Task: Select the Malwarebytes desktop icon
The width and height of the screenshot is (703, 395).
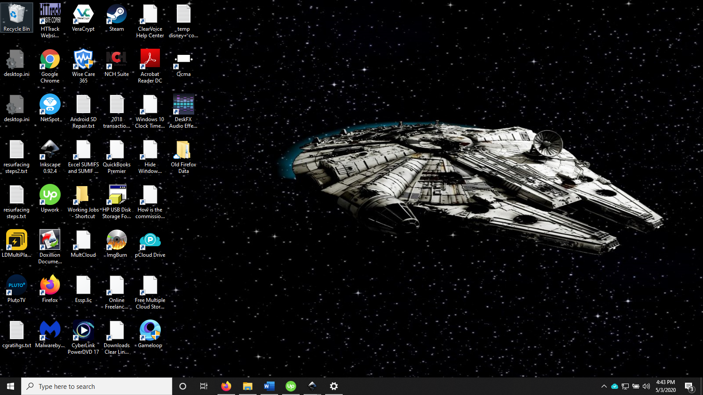Action: click(x=50, y=334)
